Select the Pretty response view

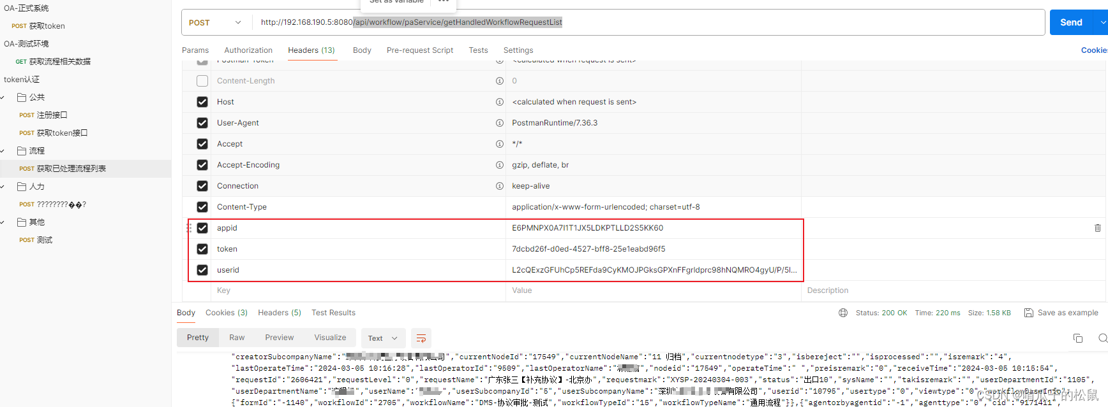pyautogui.click(x=198, y=338)
